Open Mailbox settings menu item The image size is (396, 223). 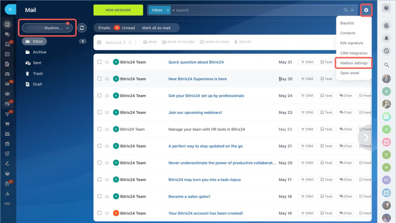click(354, 63)
